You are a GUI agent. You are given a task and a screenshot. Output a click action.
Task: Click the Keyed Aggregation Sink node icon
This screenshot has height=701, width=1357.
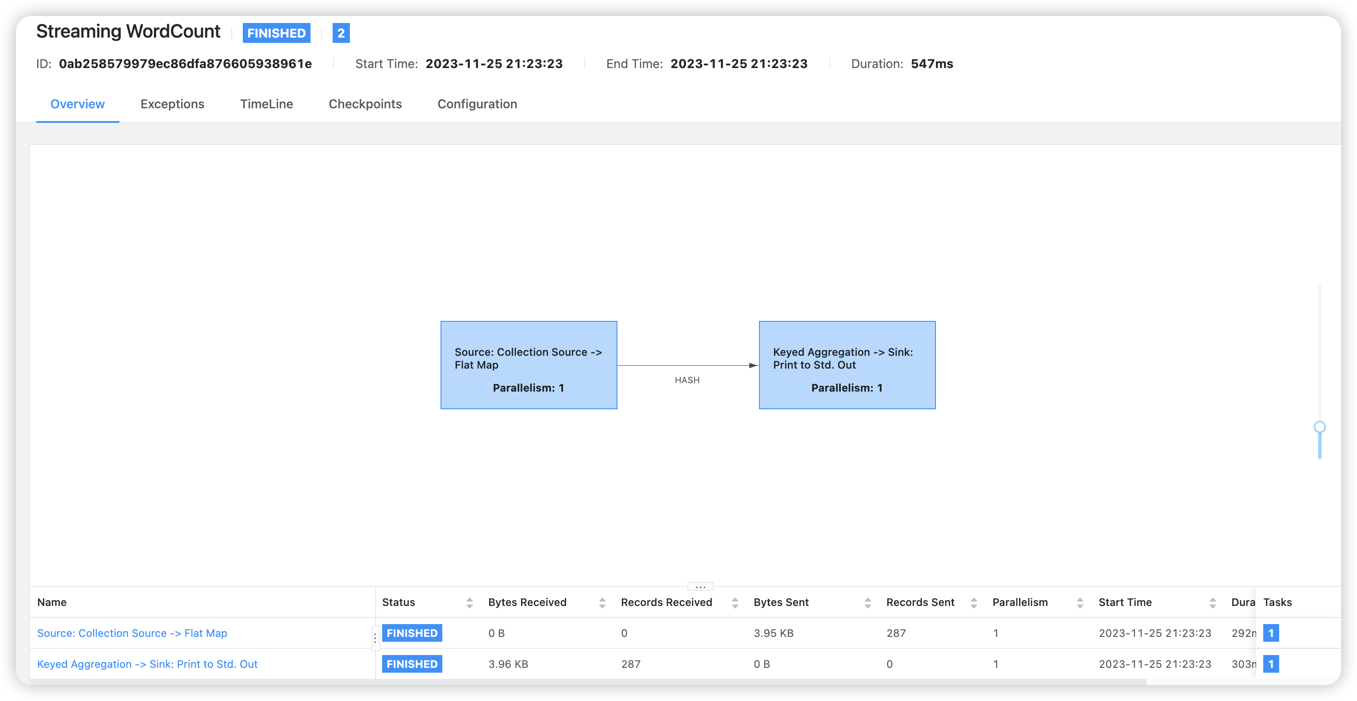click(x=847, y=365)
